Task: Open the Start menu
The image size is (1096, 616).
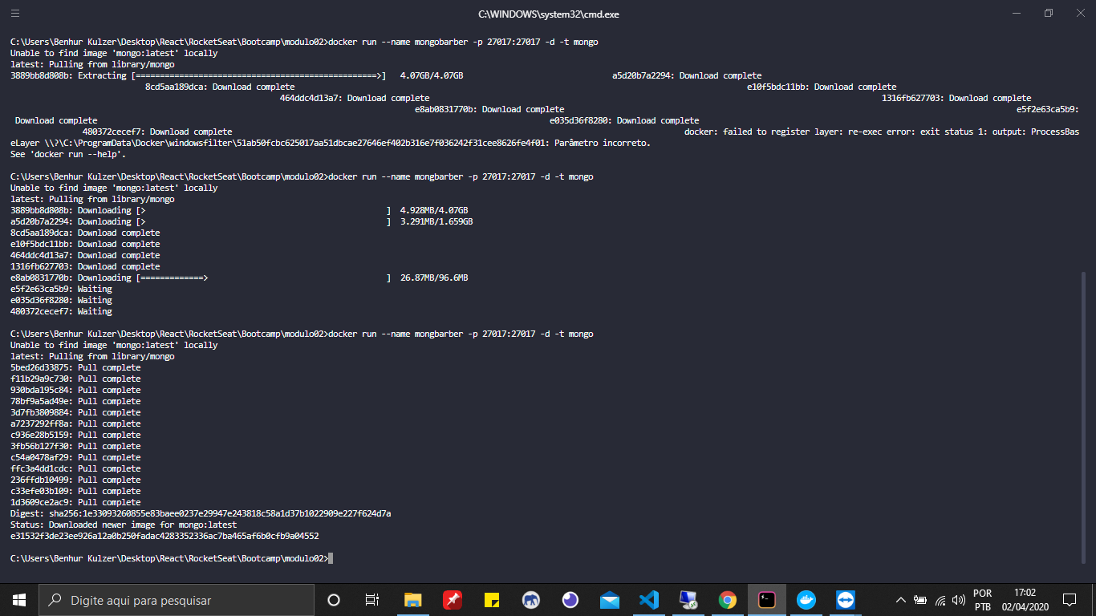Action: coord(17,600)
